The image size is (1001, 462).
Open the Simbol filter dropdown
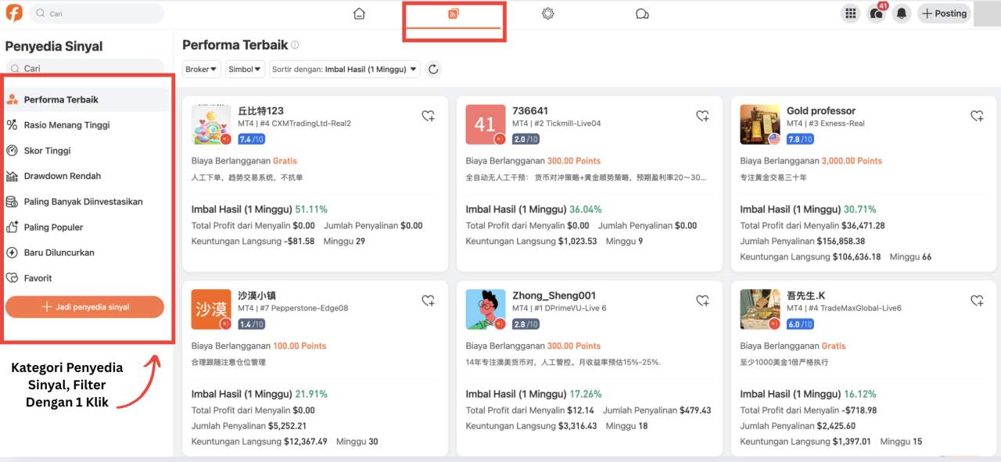[x=245, y=69]
